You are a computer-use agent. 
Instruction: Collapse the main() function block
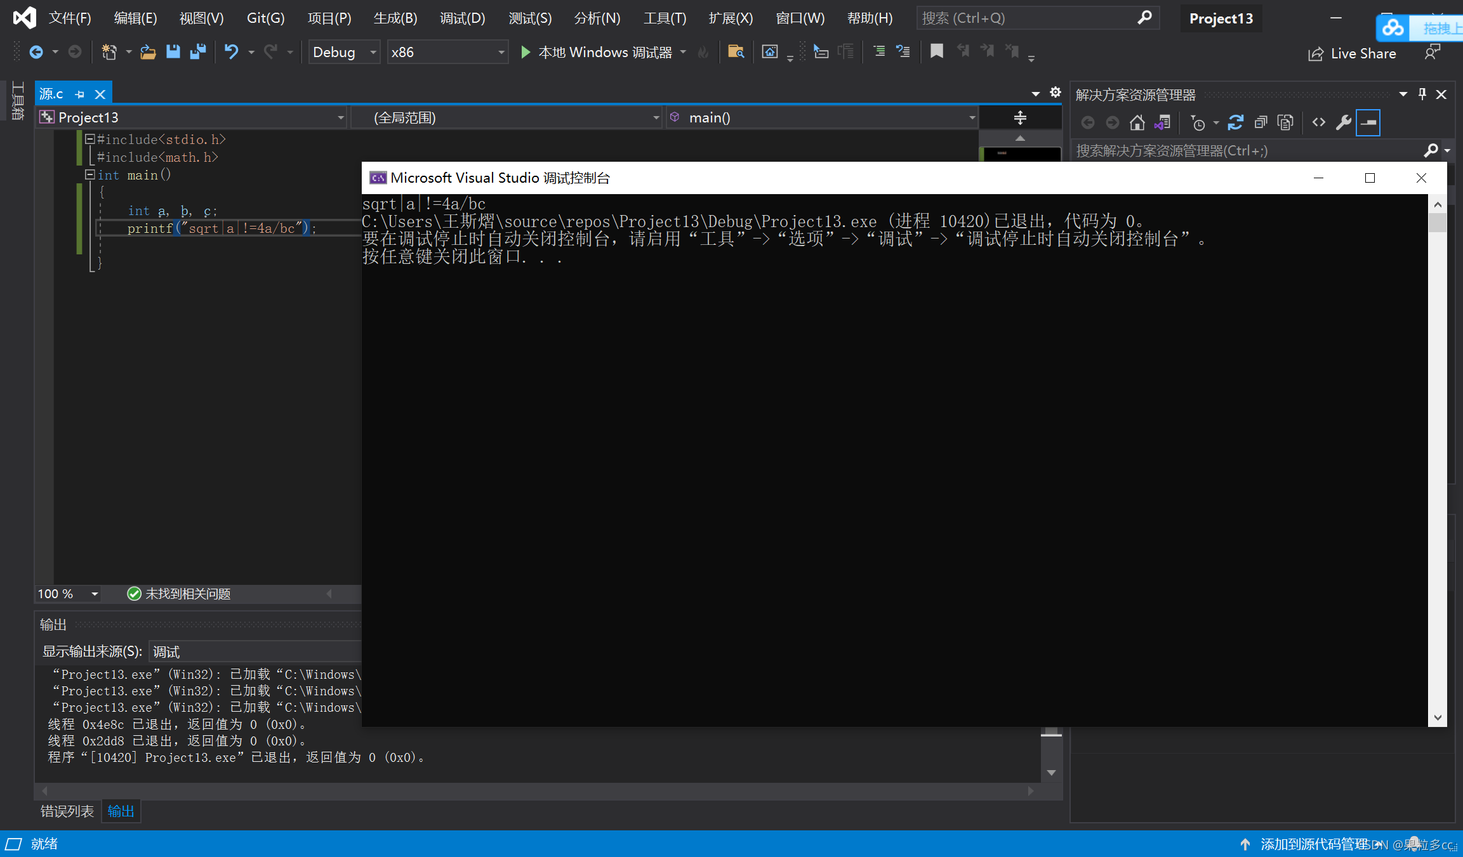point(89,174)
